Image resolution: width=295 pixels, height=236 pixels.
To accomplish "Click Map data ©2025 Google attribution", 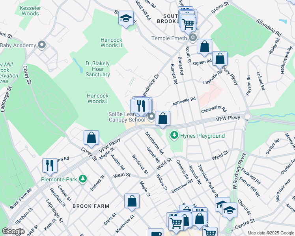I will coord(271,233).
